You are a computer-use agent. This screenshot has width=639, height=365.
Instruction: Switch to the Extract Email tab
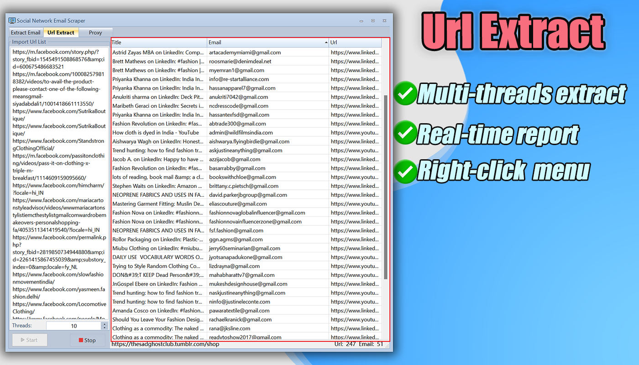(x=25, y=32)
